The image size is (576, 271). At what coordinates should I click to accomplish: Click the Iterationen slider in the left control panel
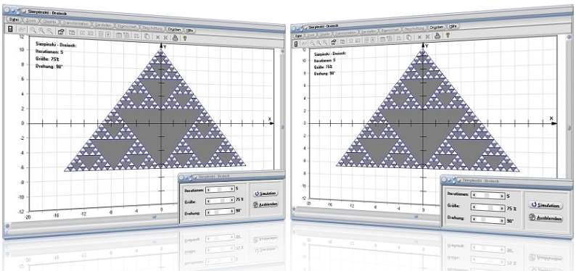tap(220, 189)
